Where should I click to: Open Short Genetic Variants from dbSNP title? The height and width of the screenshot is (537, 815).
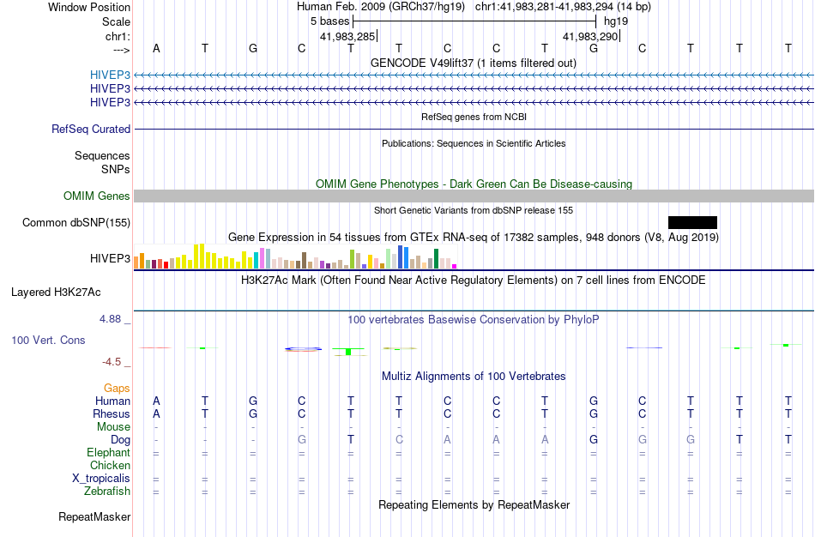click(x=474, y=210)
